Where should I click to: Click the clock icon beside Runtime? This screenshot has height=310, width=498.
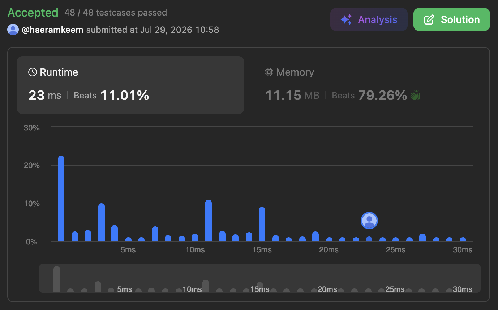pyautogui.click(x=33, y=72)
